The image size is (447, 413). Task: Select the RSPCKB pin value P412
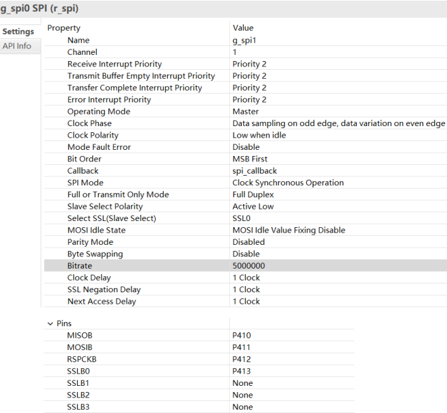pos(242,359)
